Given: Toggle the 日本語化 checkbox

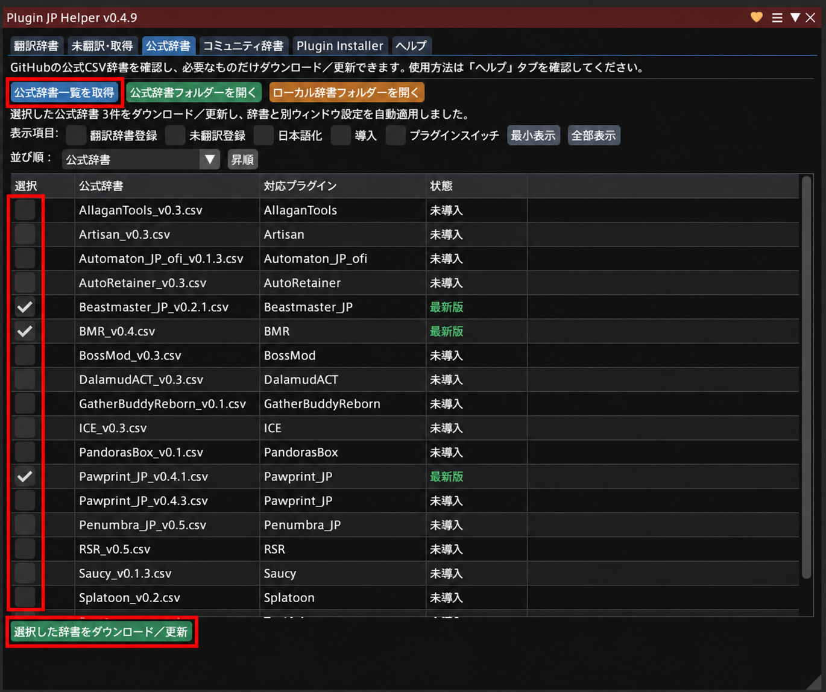Looking at the screenshot, I should coord(263,136).
